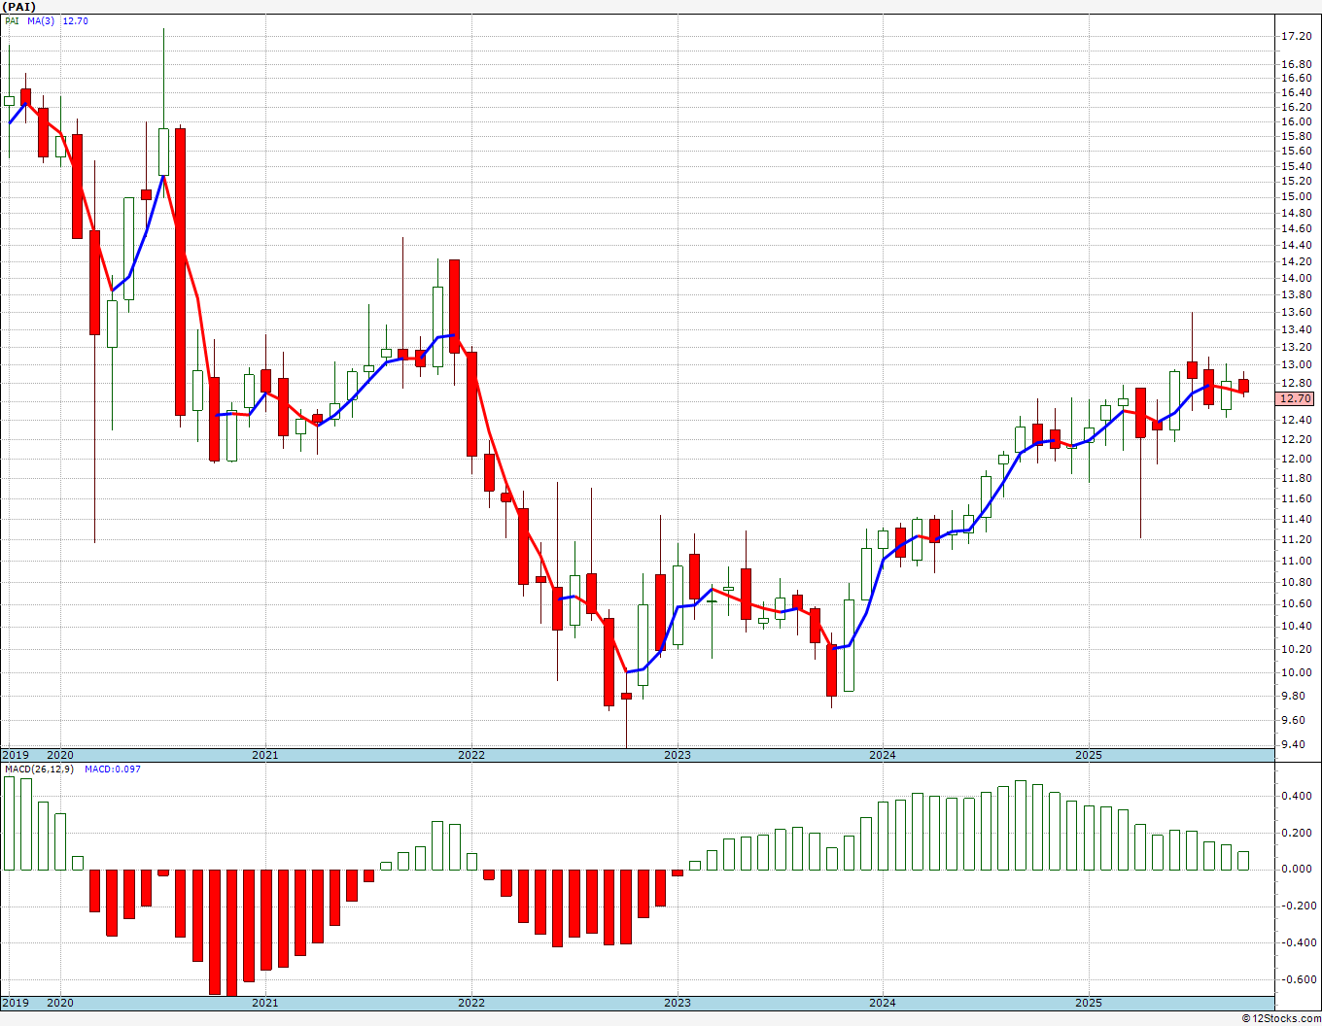
Task: Click the PAI legend label beside MA(3)
Action: [12, 20]
